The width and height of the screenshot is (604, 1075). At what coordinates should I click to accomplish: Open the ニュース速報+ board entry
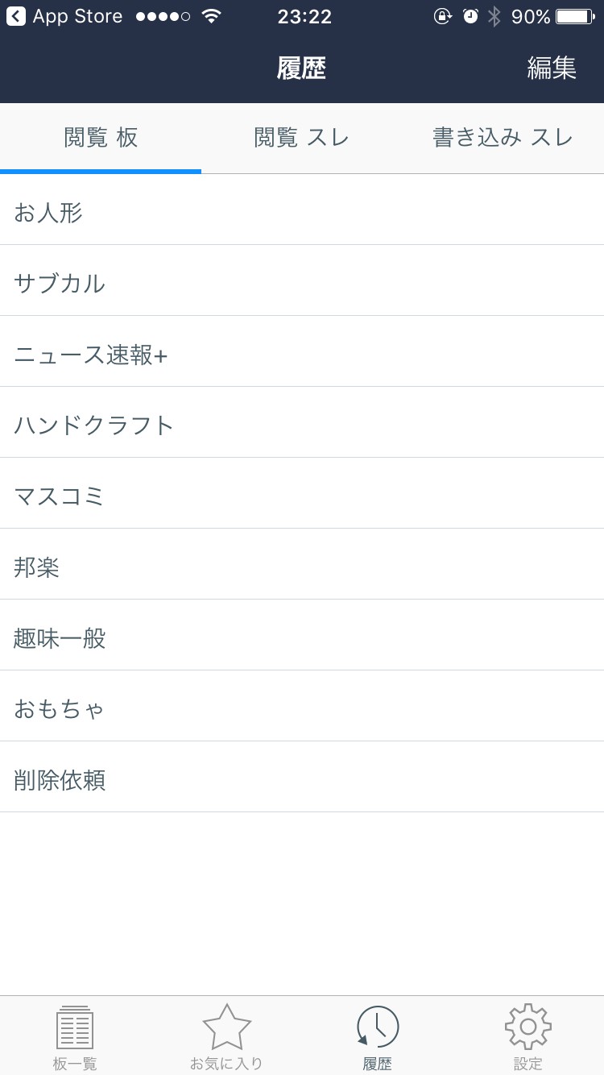tap(302, 355)
